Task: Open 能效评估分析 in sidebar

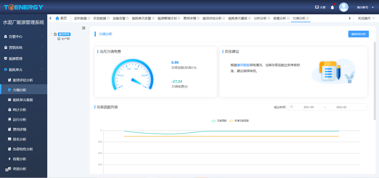Action: [23, 80]
